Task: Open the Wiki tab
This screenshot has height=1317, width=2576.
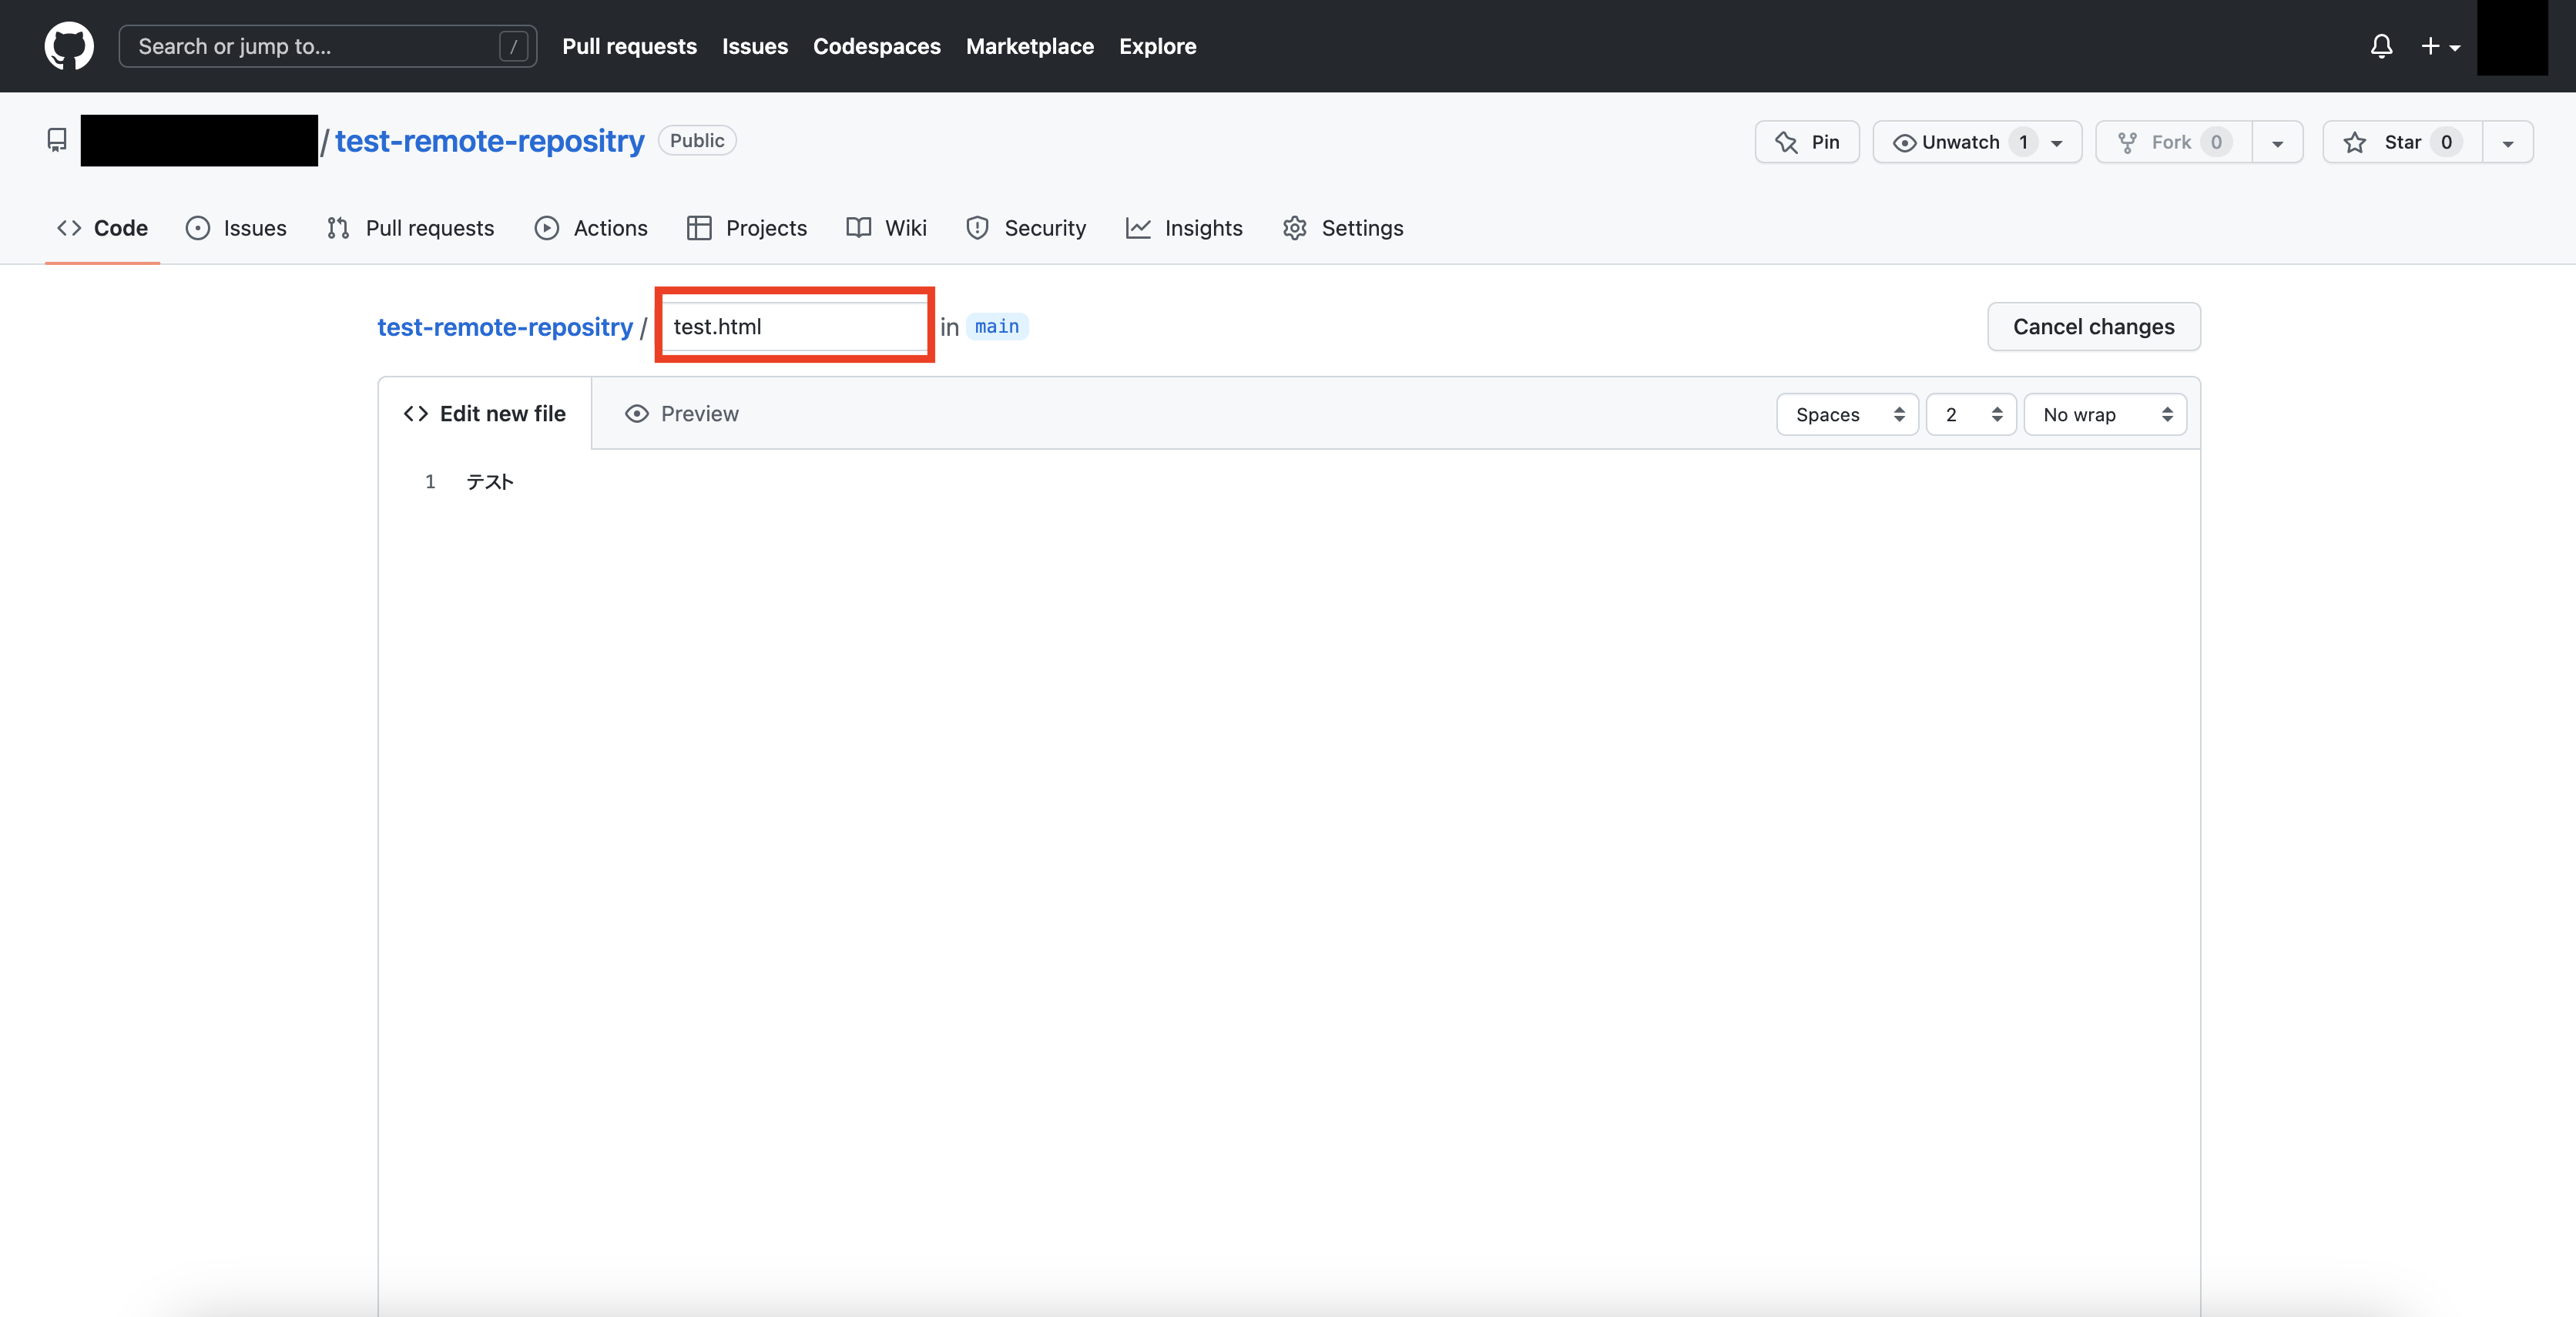Action: pyautogui.click(x=886, y=228)
